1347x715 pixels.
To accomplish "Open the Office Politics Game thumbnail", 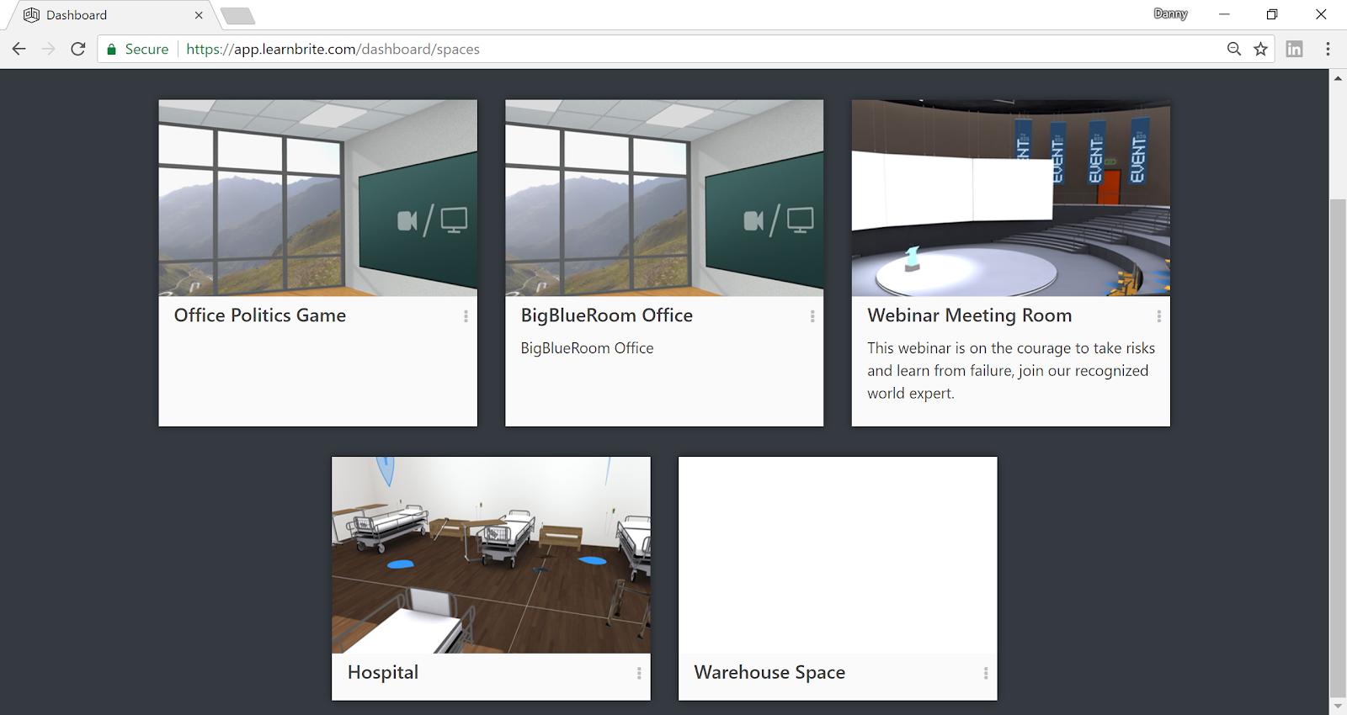I will pyautogui.click(x=318, y=199).
